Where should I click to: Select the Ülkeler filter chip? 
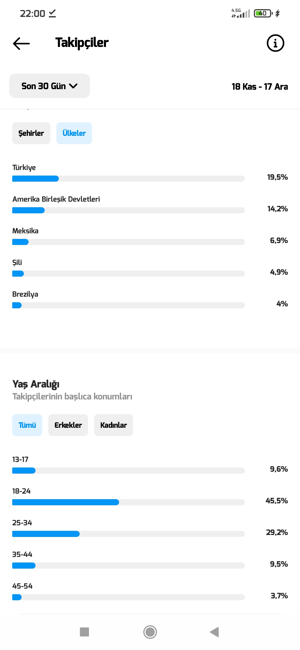click(x=74, y=133)
